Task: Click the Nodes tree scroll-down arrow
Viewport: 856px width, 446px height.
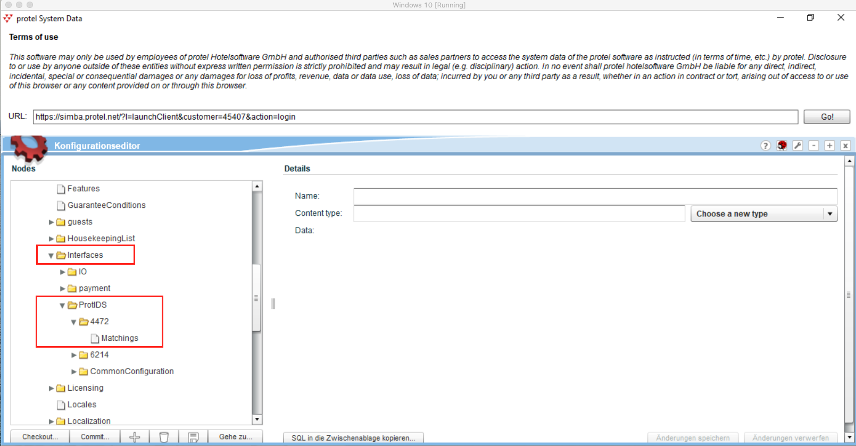Action: tap(257, 419)
